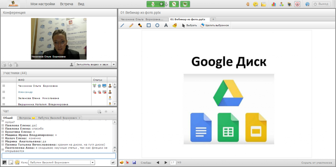Select the Rectangle shape tool
Viewport: 336px width, 167px height.
[x=149, y=25]
